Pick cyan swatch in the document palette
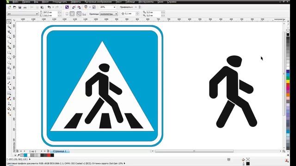 pyautogui.click(x=25, y=155)
